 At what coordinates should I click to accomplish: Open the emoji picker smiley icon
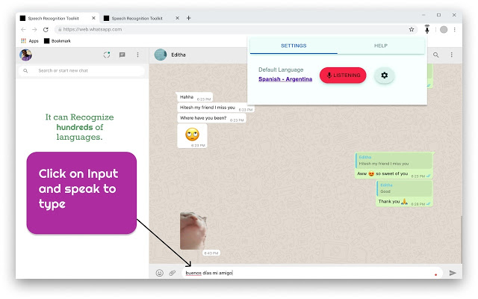(159, 273)
